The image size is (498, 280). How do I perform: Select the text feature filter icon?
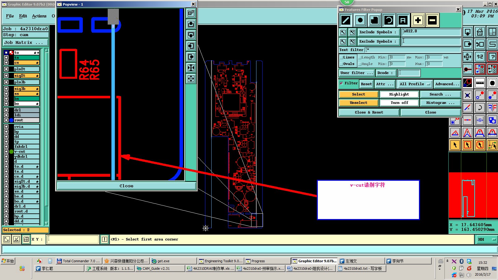(x=403, y=21)
